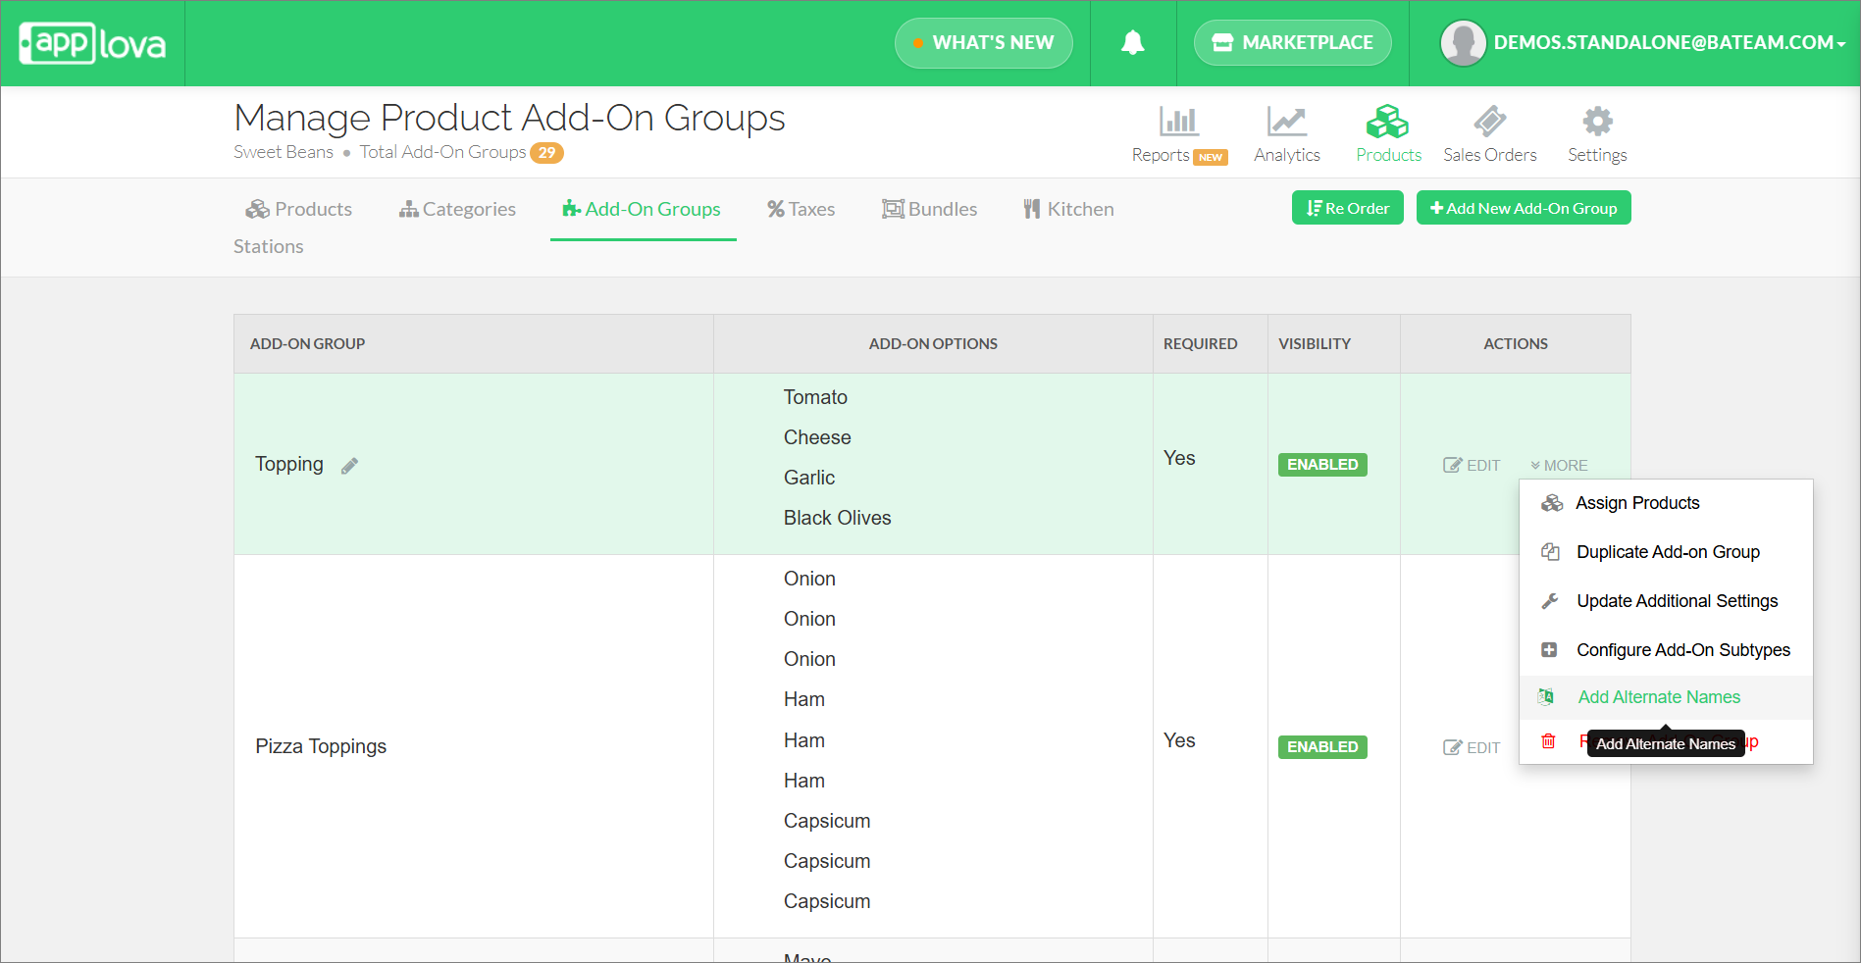1861x963 pixels.
Task: Click the plus icon for Configure Add-On Subtypes
Action: click(1549, 650)
